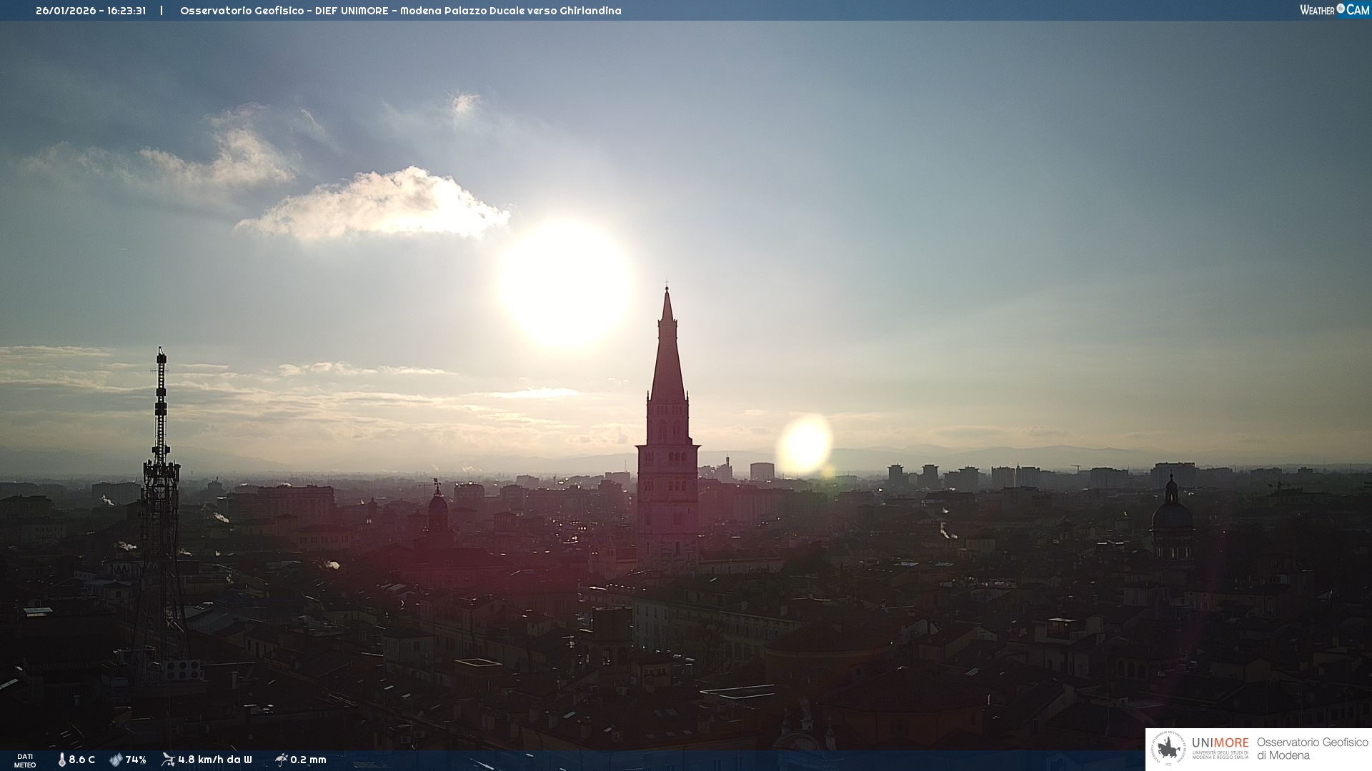Click the wind anemometer icon
This screenshot has width=1372, height=771.
click(168, 760)
